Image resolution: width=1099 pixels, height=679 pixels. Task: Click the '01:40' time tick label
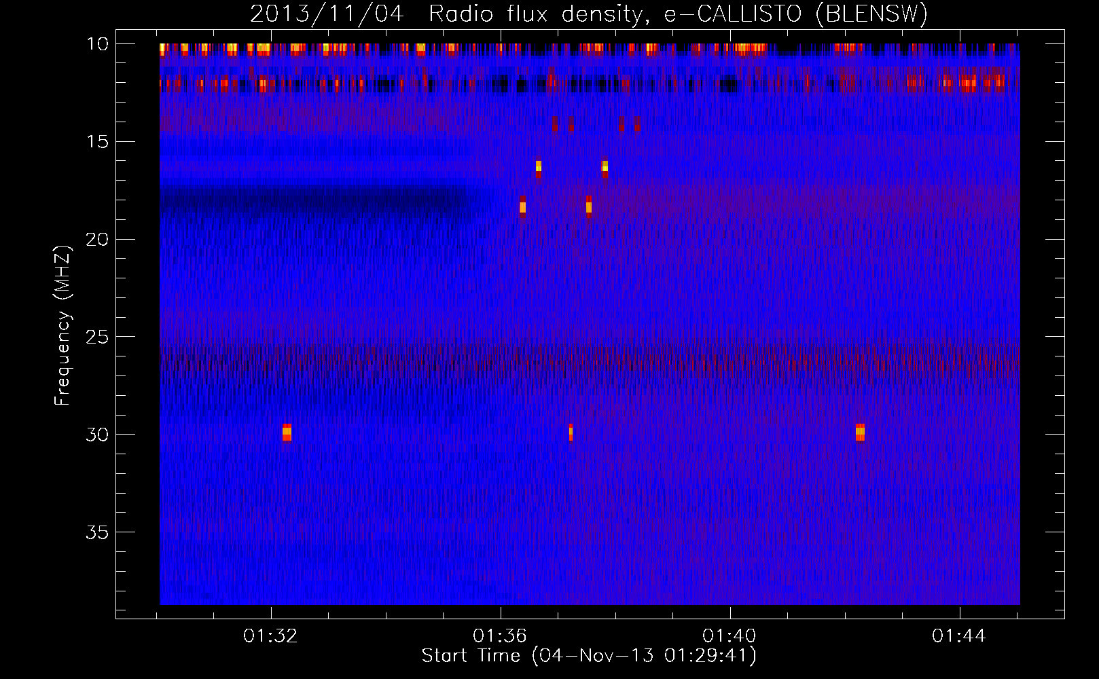tap(729, 636)
